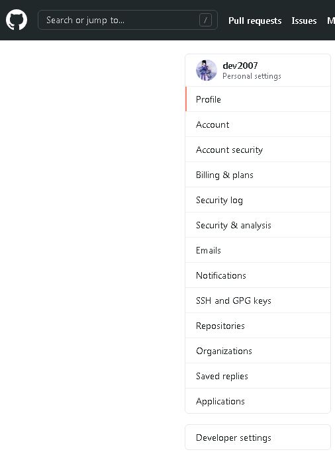Open Issues in the top bar
This screenshot has height=460, width=335.
click(x=304, y=21)
